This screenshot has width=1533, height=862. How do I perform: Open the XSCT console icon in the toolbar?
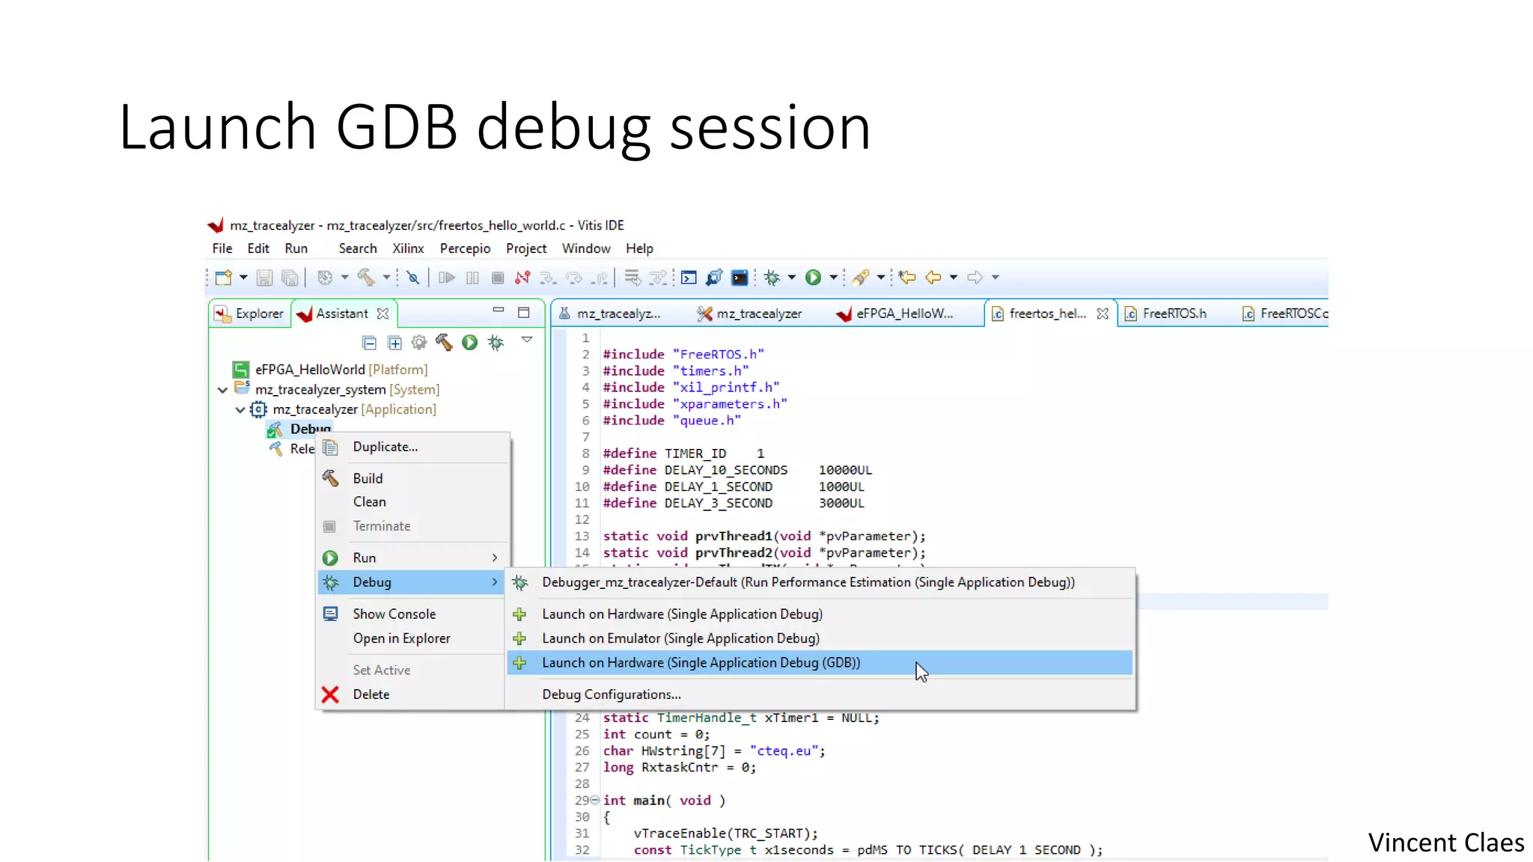[689, 278]
